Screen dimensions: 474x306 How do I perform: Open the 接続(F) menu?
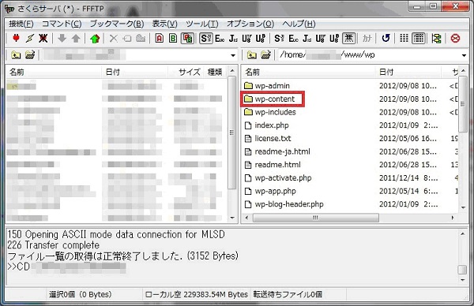coord(21,24)
